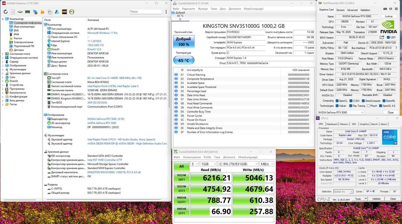Click the AIDA64 refresh toolbar icon
The image size is (402, 224).
[6, 12]
